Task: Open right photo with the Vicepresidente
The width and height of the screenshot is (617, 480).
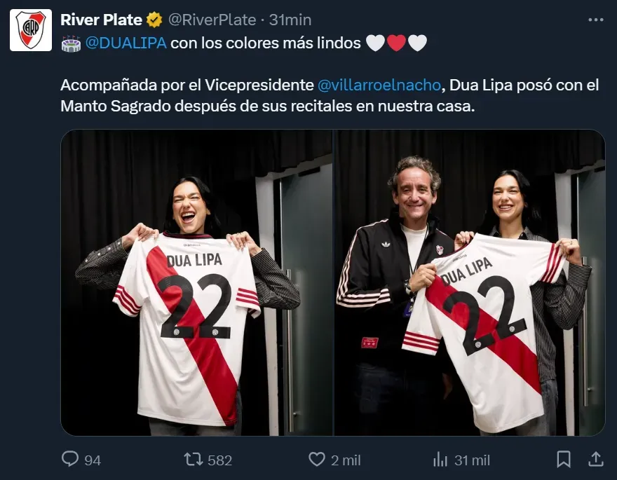Action: 470,282
